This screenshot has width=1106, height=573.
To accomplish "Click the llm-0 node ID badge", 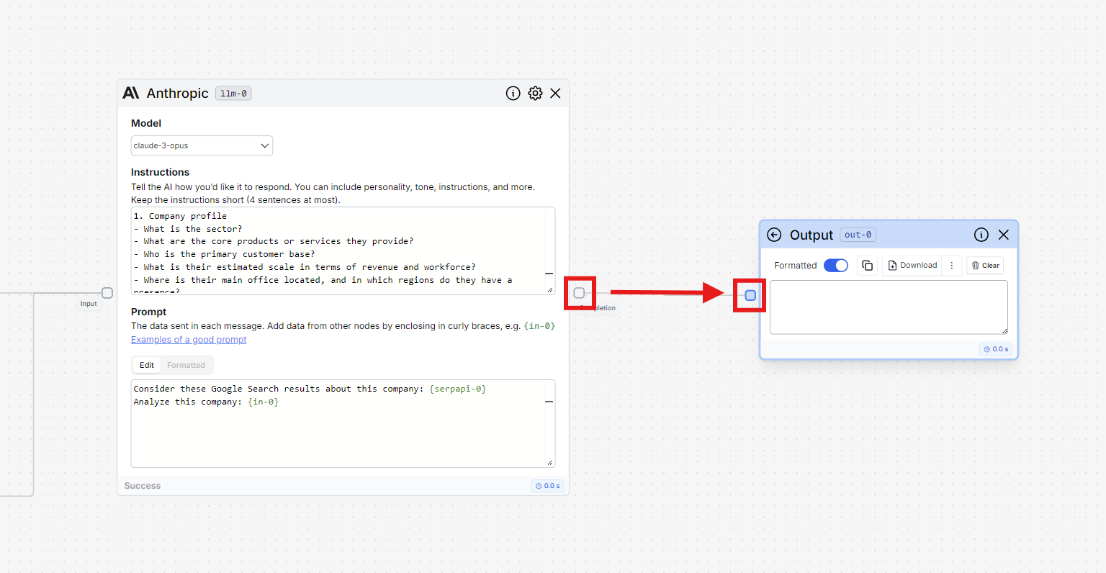I will click(233, 94).
